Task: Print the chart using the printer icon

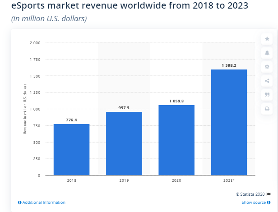Action: tap(267, 109)
